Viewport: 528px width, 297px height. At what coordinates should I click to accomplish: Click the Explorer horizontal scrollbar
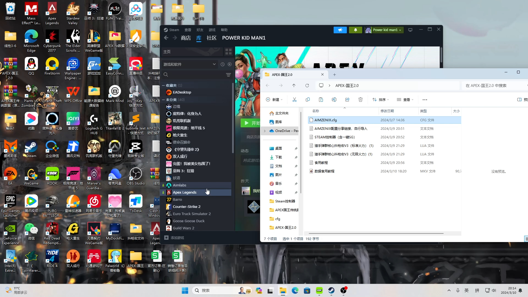tap(376, 233)
